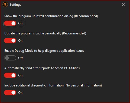The height and width of the screenshot is (103, 130).
Task: Click the 'On' text beside error reports toggle
Action: (20, 75)
